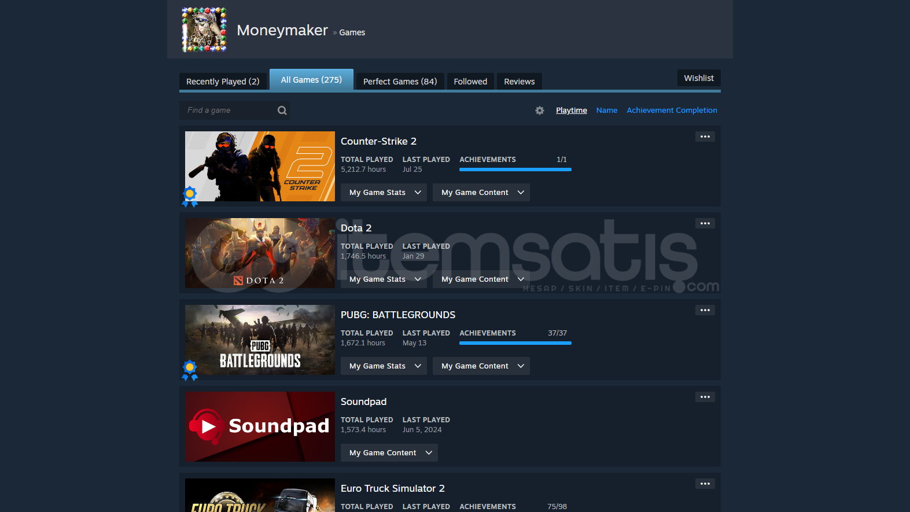Open the three-dots menu for Euro Truck Simulator 2
910x512 pixels.
705,484
